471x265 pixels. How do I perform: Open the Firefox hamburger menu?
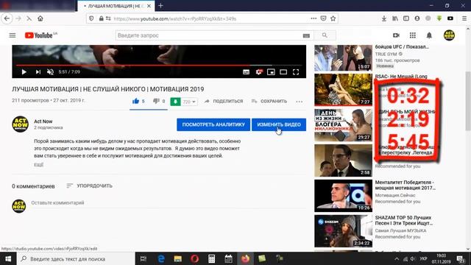coord(464,18)
